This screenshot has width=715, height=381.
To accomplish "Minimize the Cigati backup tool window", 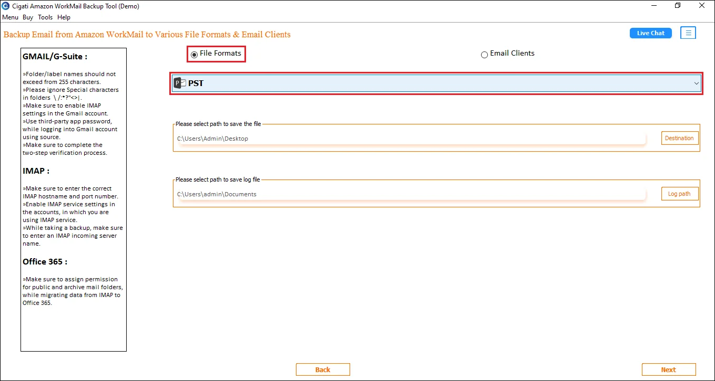I will [x=654, y=6].
